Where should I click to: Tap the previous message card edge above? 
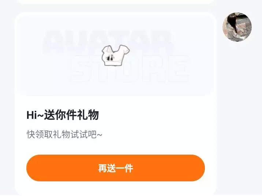[x=116, y=2]
